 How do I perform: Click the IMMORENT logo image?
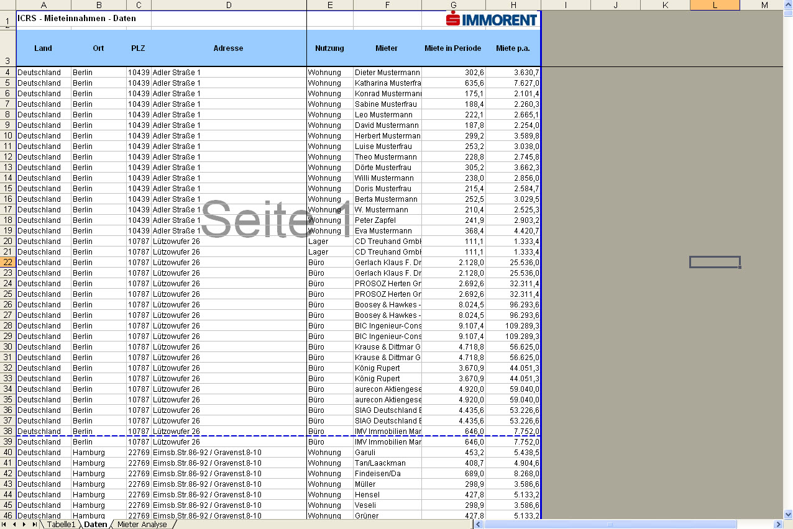coord(491,20)
